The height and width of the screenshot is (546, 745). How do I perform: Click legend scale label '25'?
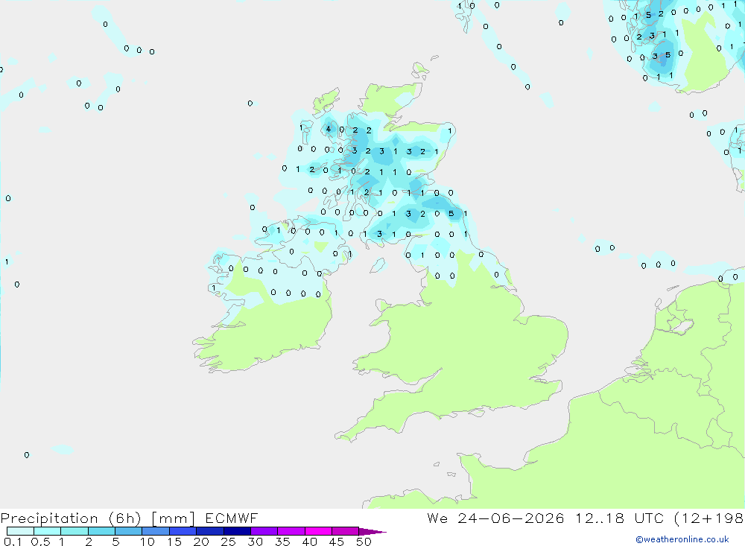[228, 542]
